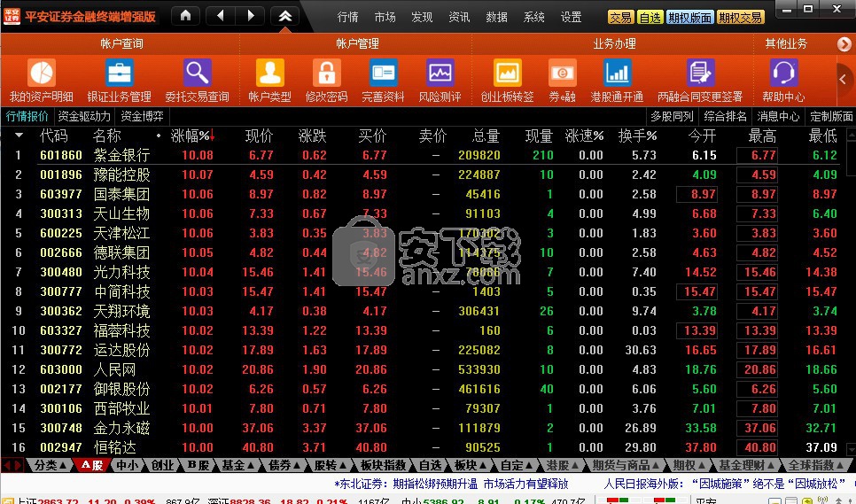Open 帐户类型 icon
Viewport: 856px width, 504px height.
pyautogui.click(x=269, y=73)
